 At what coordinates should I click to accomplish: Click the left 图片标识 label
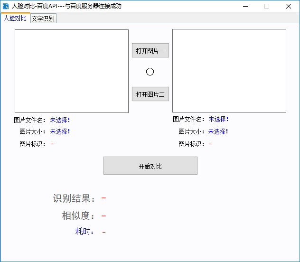[33, 144]
